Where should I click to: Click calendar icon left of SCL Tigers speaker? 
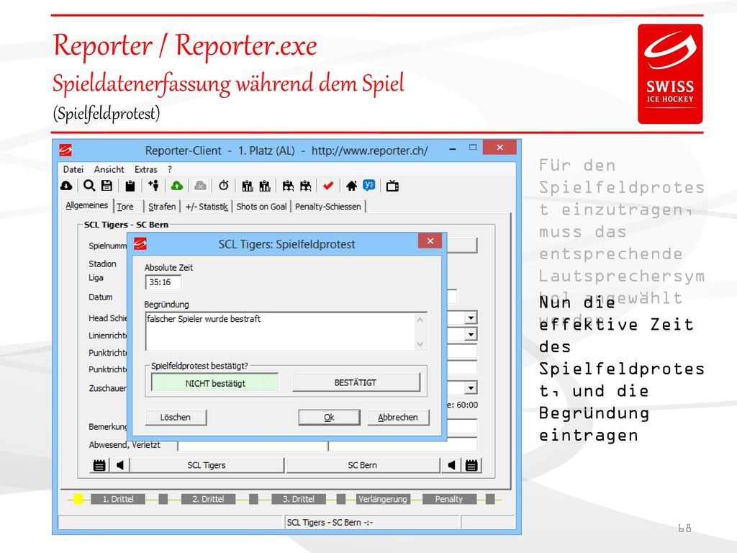(99, 465)
